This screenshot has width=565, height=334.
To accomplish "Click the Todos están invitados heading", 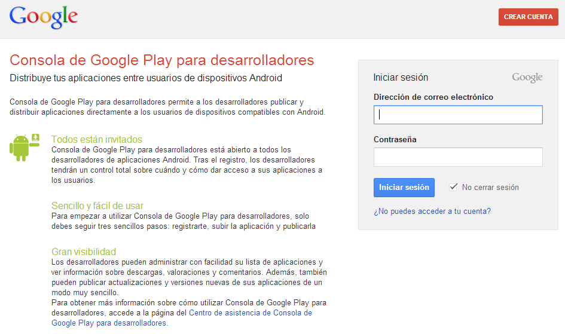I will click(x=97, y=139).
